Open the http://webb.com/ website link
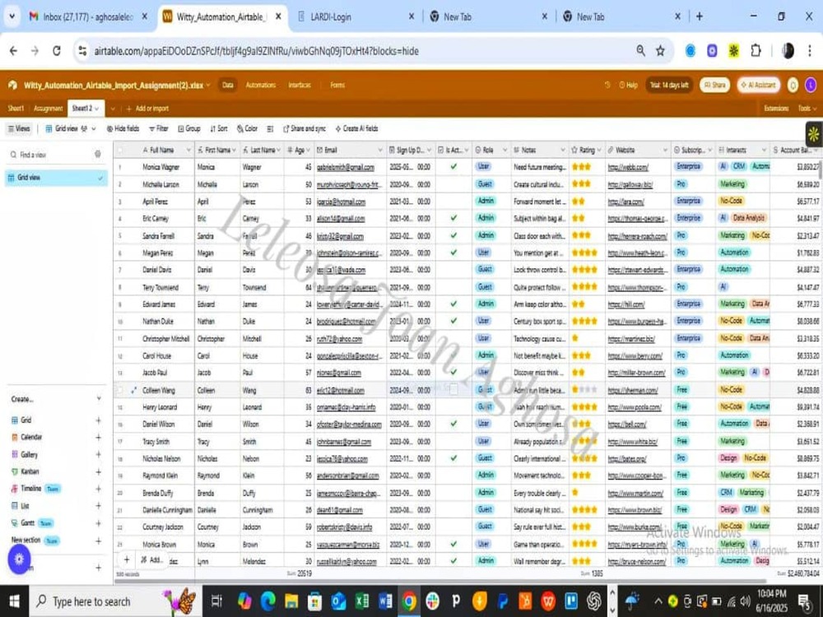Image resolution: width=823 pixels, height=617 pixels. pos(628,167)
